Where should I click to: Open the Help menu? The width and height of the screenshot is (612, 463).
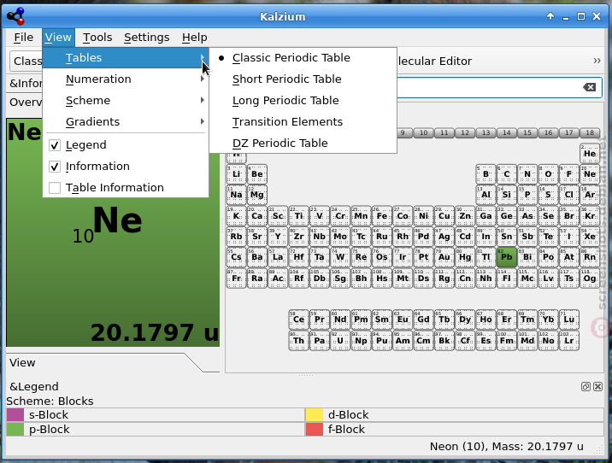[x=194, y=38]
